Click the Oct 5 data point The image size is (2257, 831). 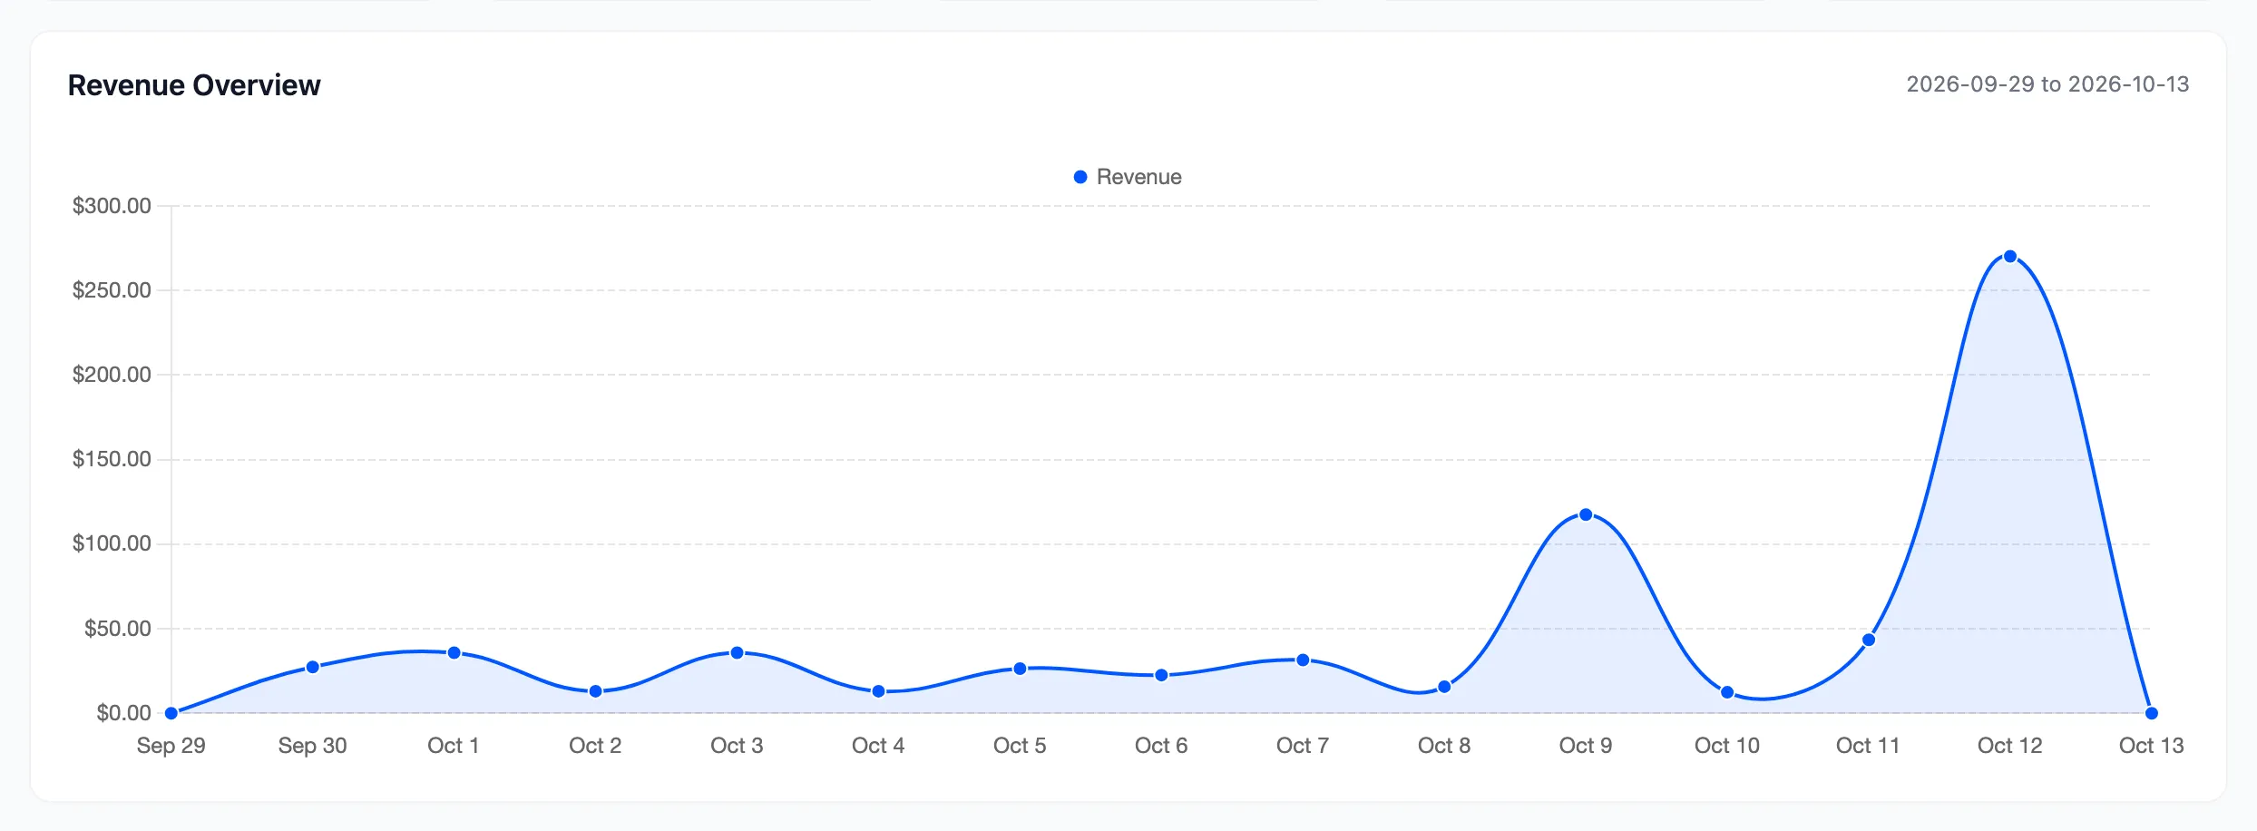[1020, 669]
